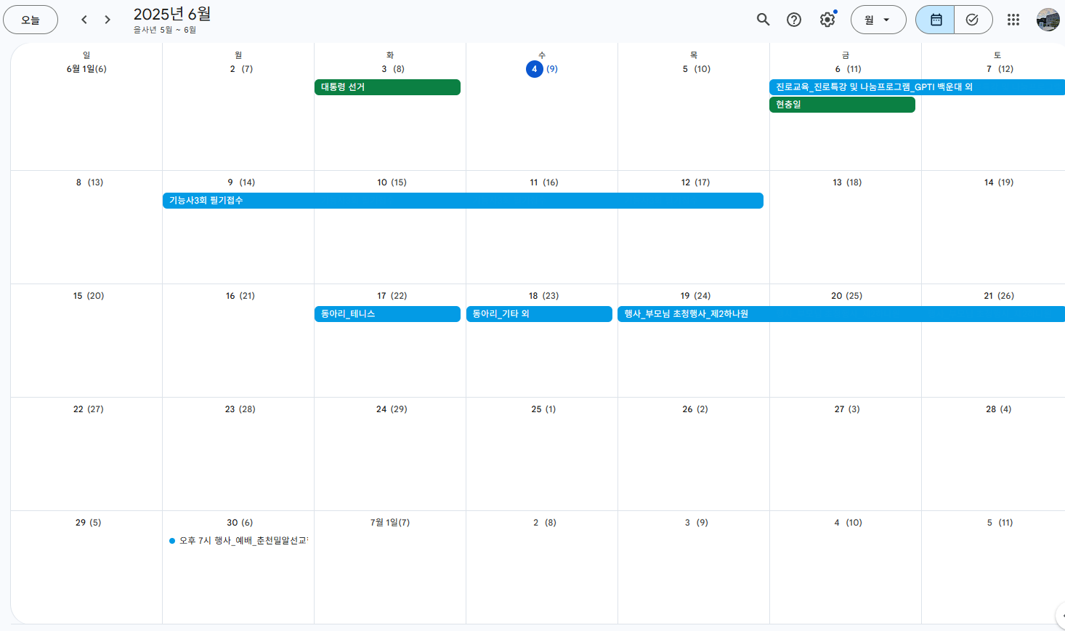
Task: Open the 기능사3회 필기접수 event bar
Action: coord(463,201)
